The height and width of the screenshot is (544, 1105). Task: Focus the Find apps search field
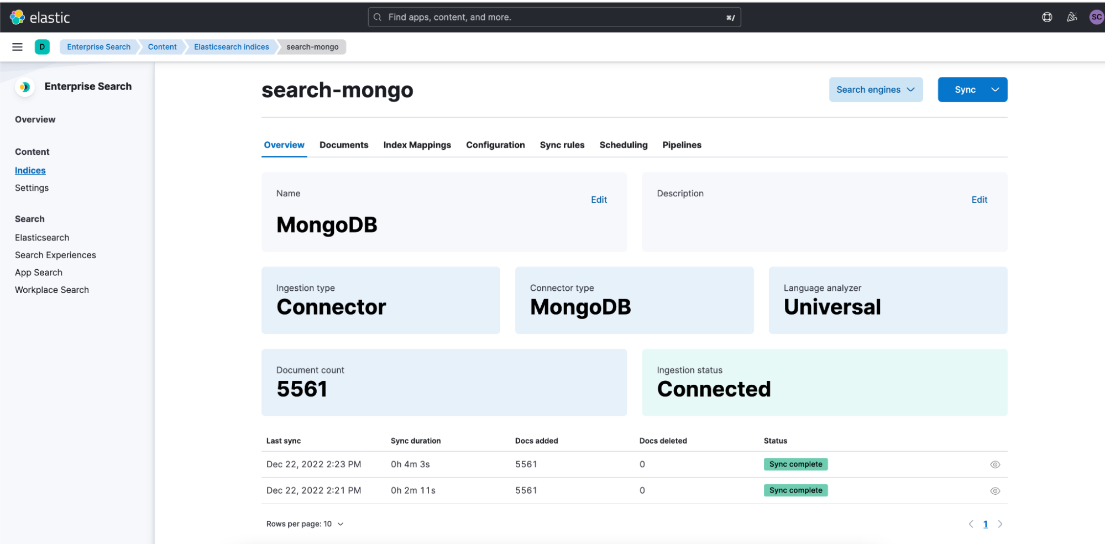click(x=554, y=17)
